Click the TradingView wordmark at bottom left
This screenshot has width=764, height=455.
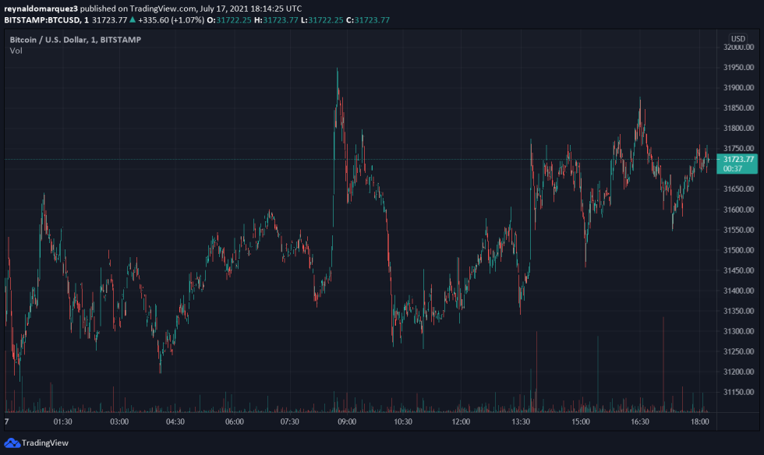(44, 445)
